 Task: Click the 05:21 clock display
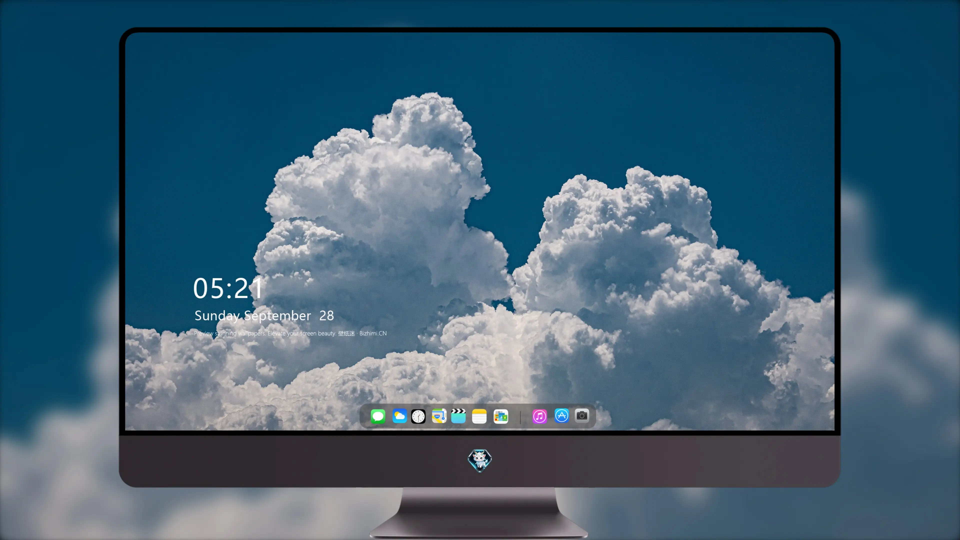tap(228, 288)
